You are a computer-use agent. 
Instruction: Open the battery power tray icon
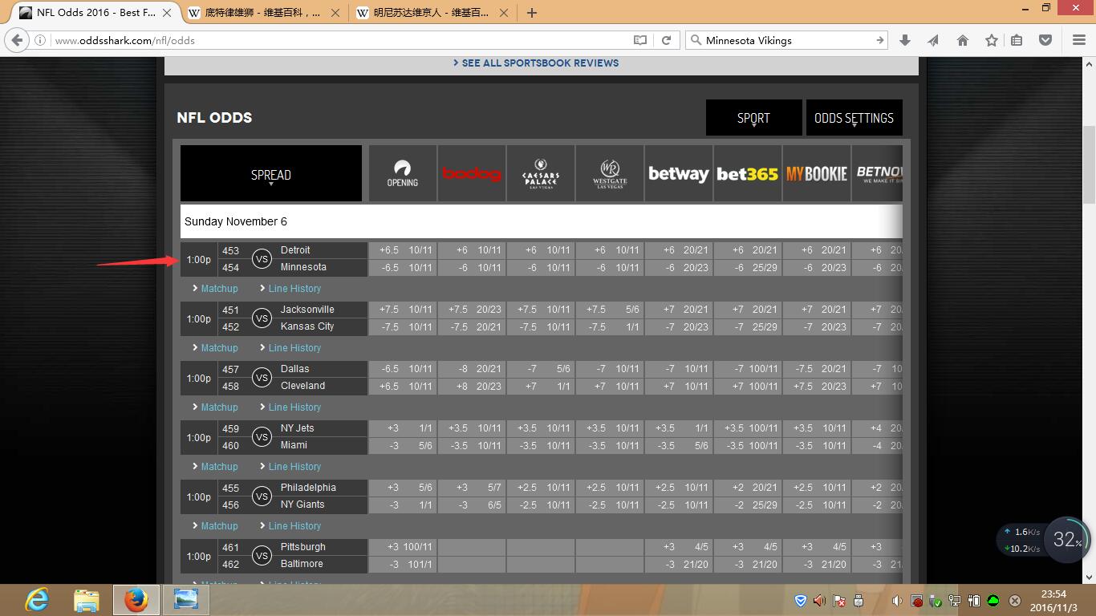tap(974, 601)
